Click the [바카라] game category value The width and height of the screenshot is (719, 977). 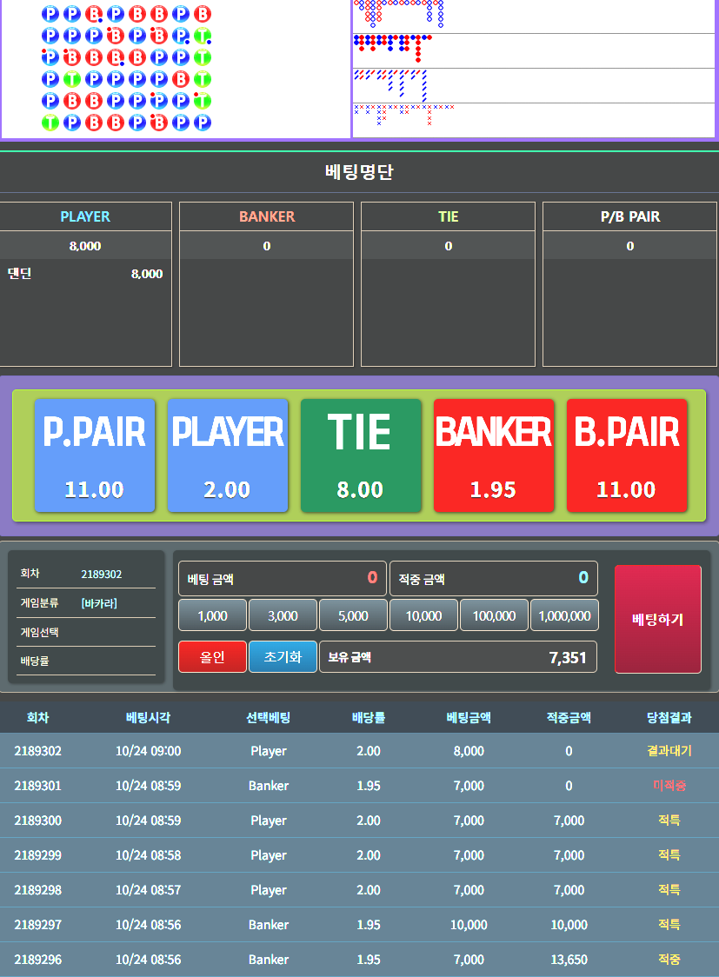pyautogui.click(x=99, y=603)
